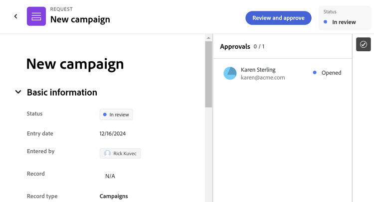This screenshot has height=202, width=374.
Task: Click the back arrow icon
Action: (15, 16)
